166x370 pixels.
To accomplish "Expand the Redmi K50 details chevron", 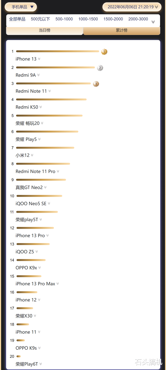I will pyautogui.click(x=41, y=107).
